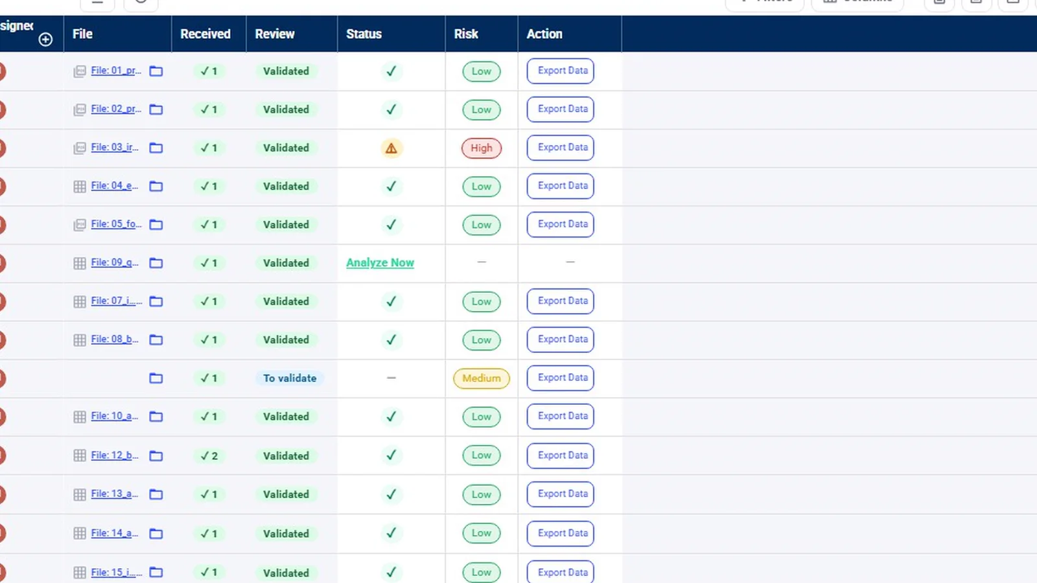Click the spreadsheet icon beside File: 08_b
1037x583 pixels.
point(80,340)
